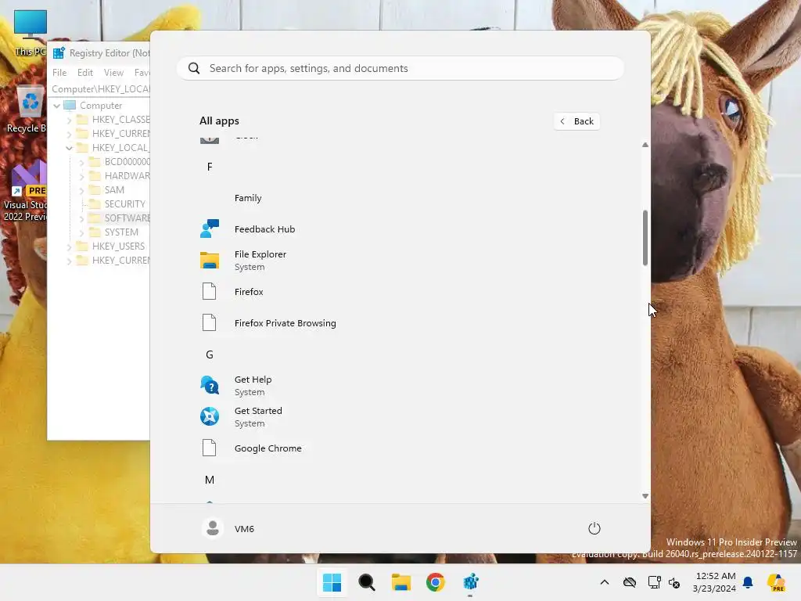This screenshot has width=801, height=601.
Task: Click the muted volume tray icon
Action: (x=674, y=582)
